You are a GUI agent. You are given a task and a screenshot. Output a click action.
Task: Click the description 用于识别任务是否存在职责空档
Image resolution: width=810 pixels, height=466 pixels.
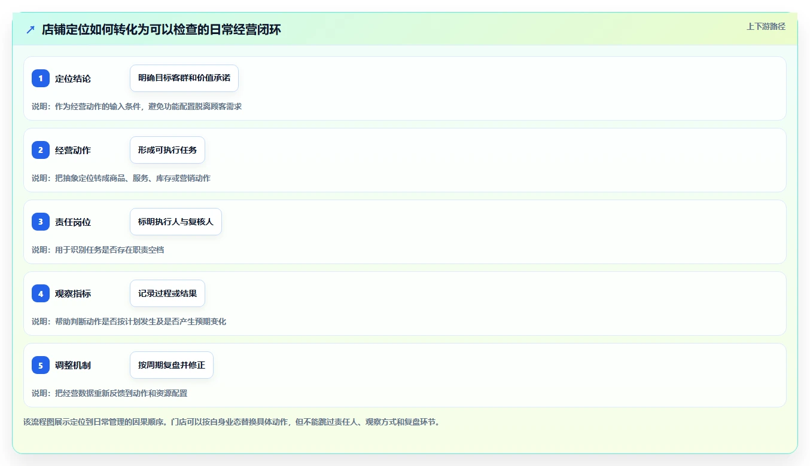[98, 250]
